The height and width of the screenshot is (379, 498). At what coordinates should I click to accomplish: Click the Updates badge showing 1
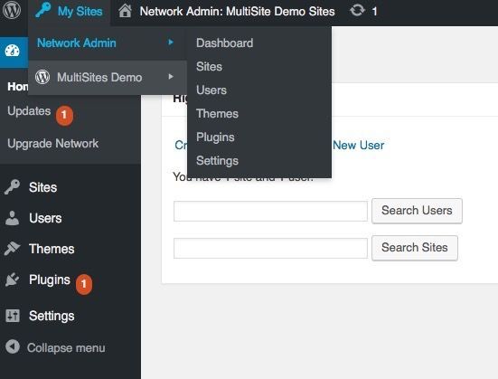pyautogui.click(x=64, y=116)
